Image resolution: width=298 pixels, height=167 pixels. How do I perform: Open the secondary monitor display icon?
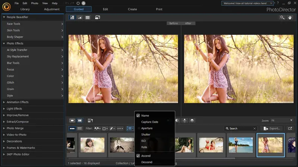click(98, 17)
